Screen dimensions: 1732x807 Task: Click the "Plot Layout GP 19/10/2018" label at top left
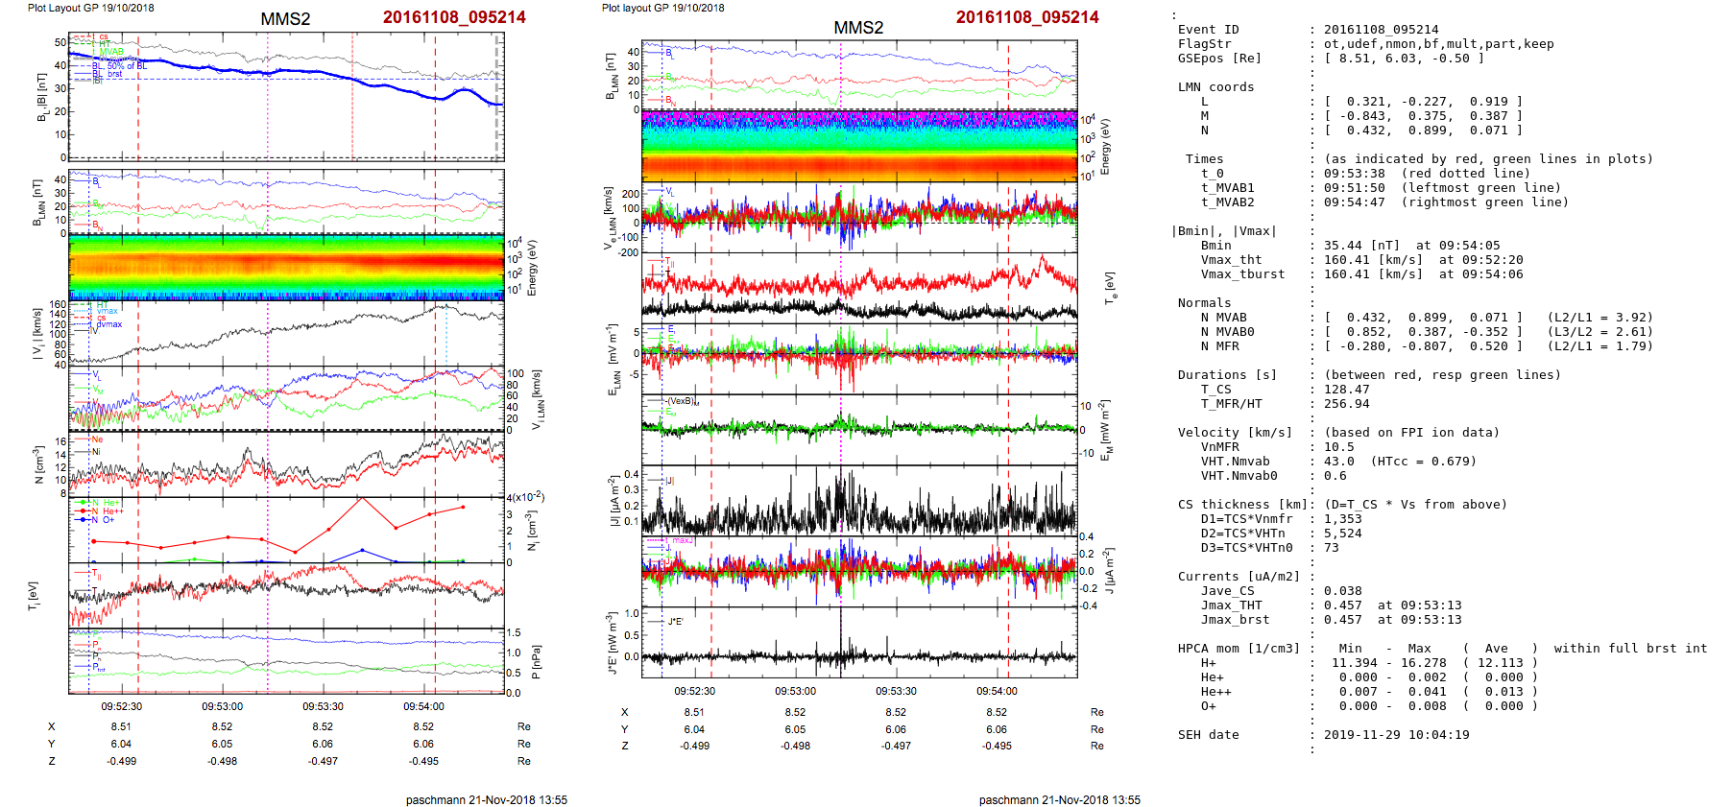click(90, 8)
